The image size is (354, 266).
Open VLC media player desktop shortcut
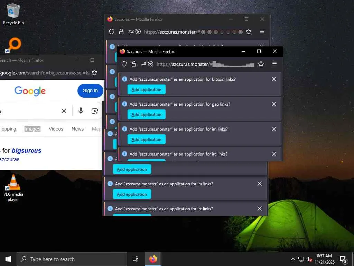pos(13,188)
